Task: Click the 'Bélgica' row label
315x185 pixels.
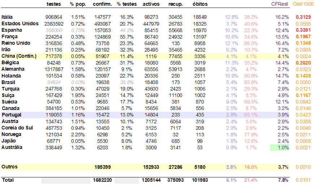Action: pyautogui.click(x=10, y=63)
